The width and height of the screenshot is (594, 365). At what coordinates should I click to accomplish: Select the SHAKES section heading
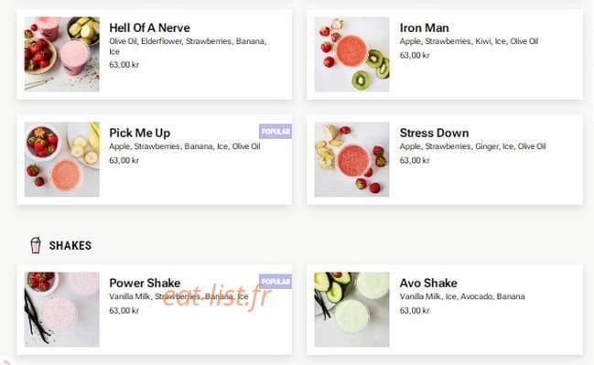click(70, 245)
